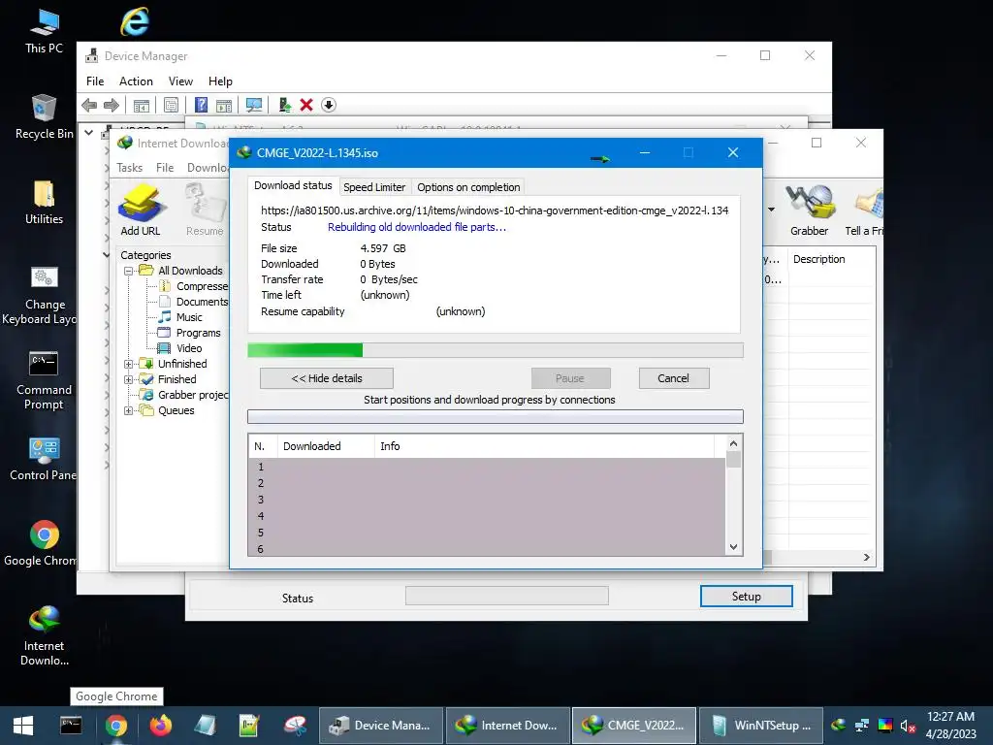Viewport: 993px width, 745px height.
Task: Click the Setup button in WinNTSetup
Action: 746,597
